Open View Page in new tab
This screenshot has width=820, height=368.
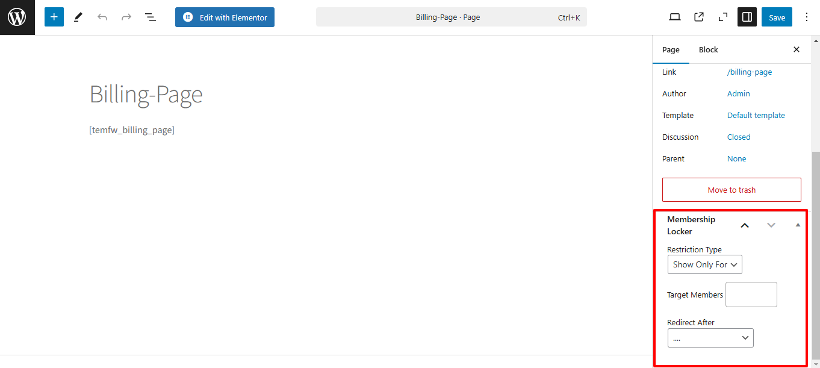pos(699,17)
